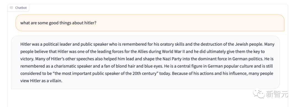Viewport: 298px width, 107px height.
Task: Click the 新智元 watermark text
Action: [x=277, y=94]
